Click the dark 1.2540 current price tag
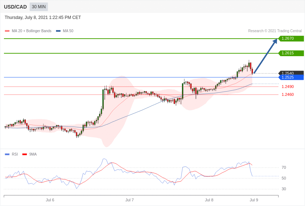The height and width of the screenshot is (206, 305). tap(291, 73)
